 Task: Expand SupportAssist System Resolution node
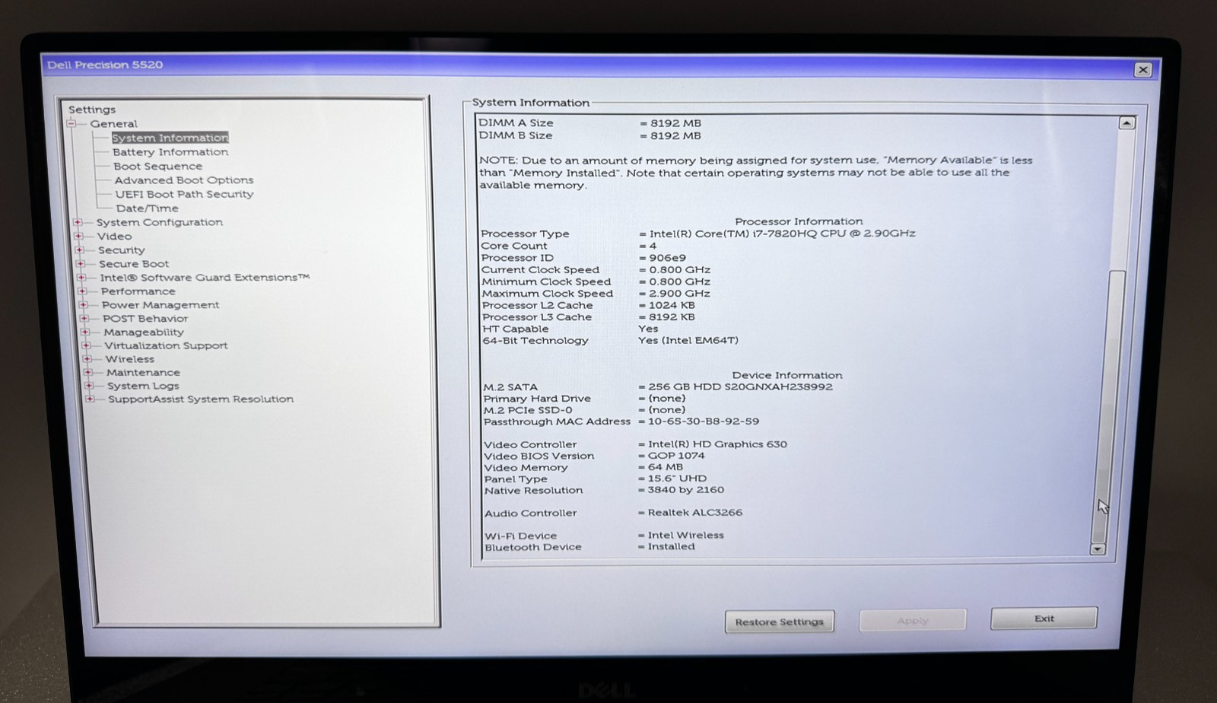point(90,399)
